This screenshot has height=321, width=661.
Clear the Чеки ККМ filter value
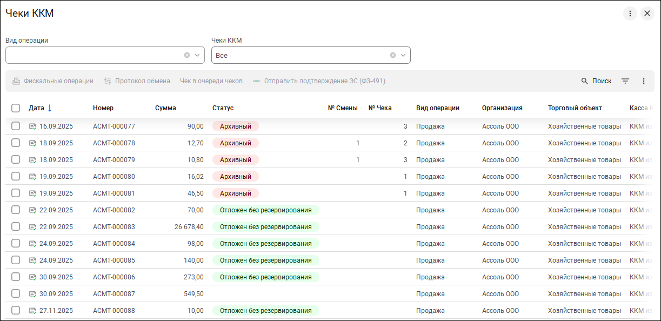tap(393, 55)
